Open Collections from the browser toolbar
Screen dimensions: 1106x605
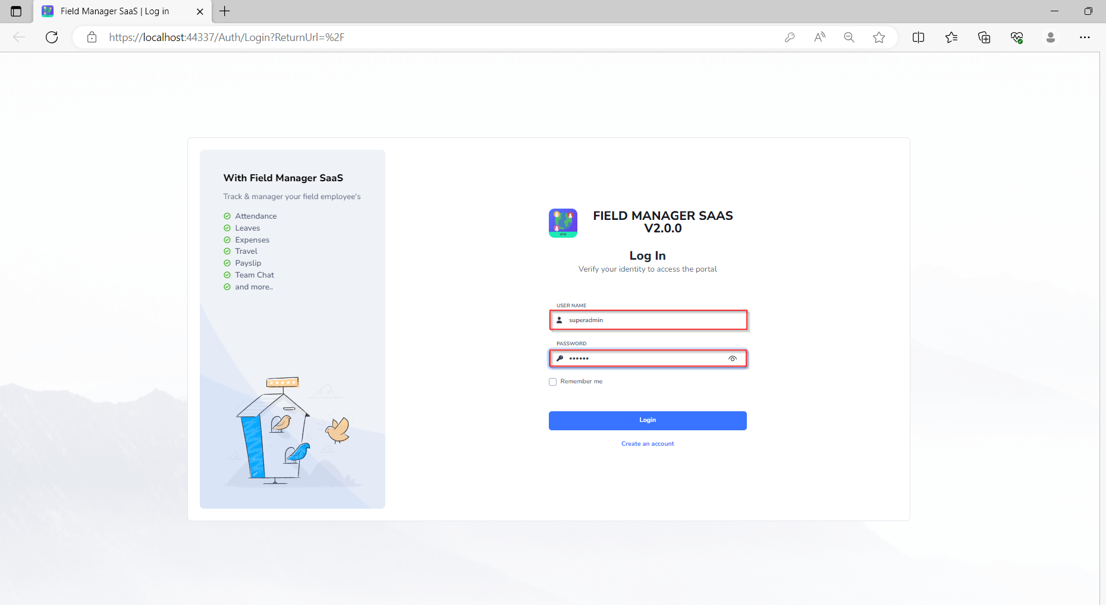pos(984,37)
